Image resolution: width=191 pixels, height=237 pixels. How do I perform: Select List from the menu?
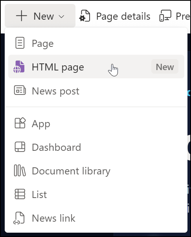pyautogui.click(x=96, y=194)
